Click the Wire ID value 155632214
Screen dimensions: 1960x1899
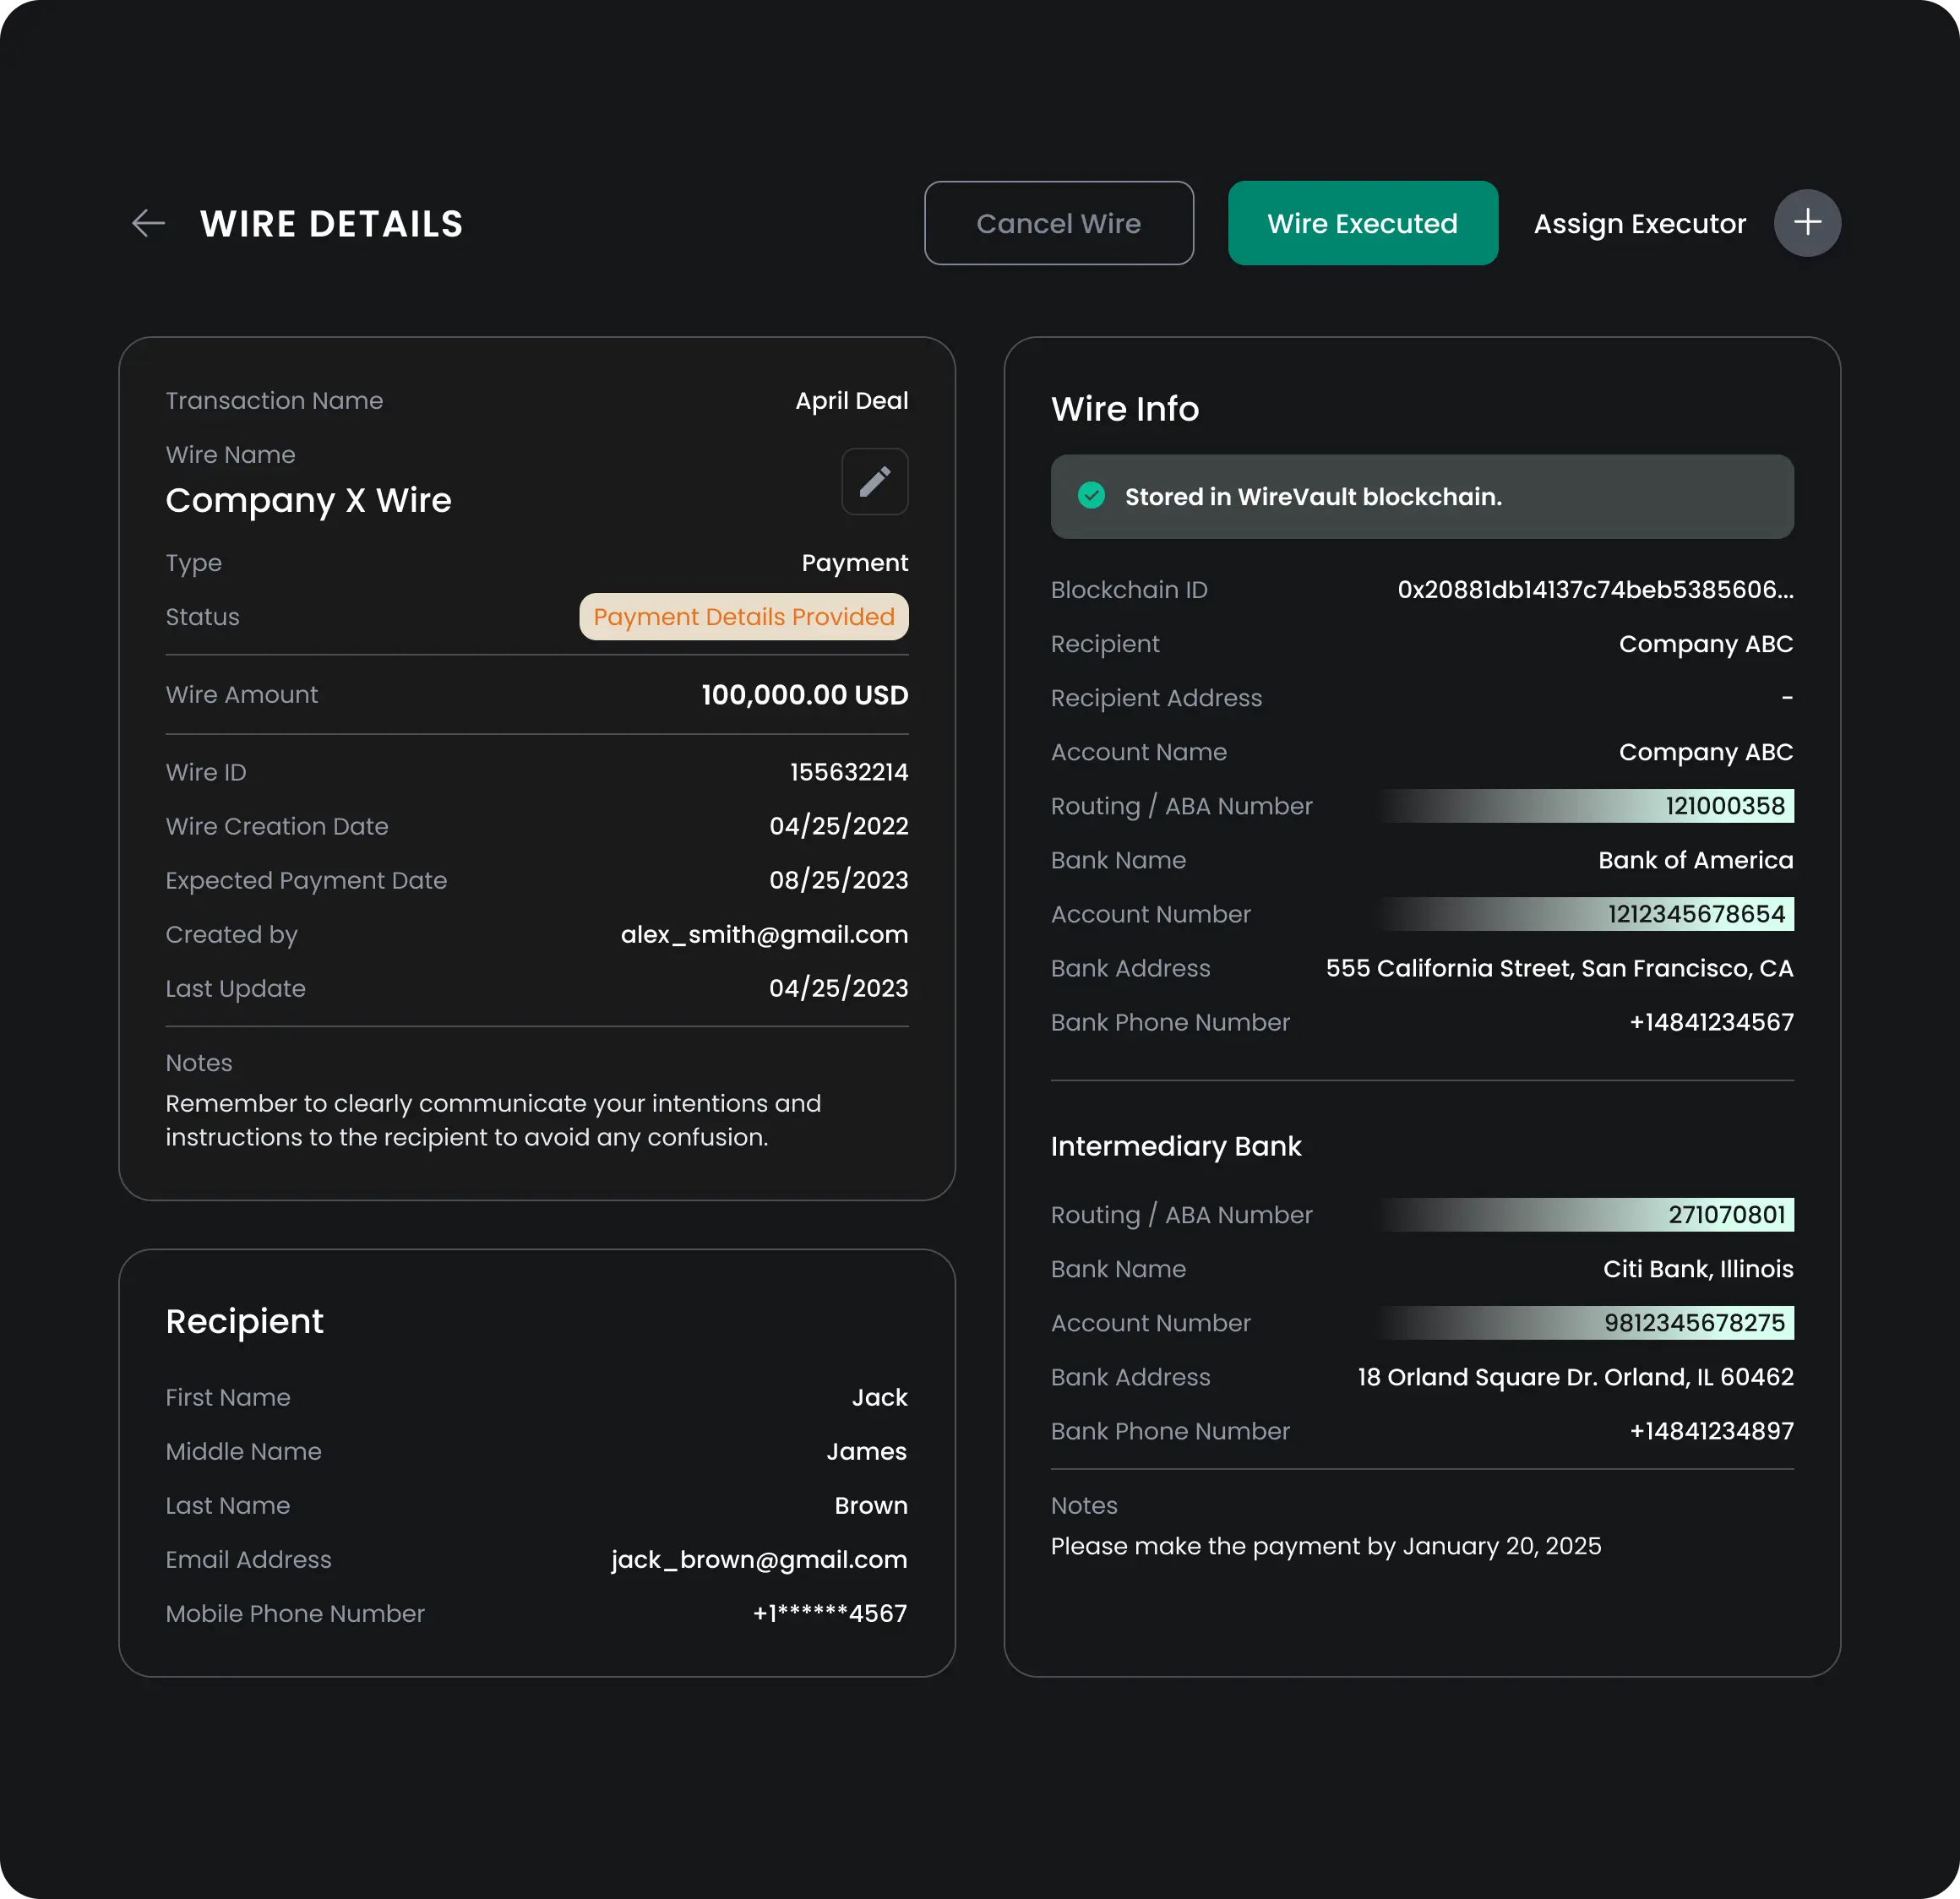coord(848,772)
